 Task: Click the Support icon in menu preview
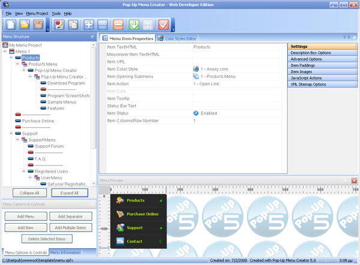[120, 228]
